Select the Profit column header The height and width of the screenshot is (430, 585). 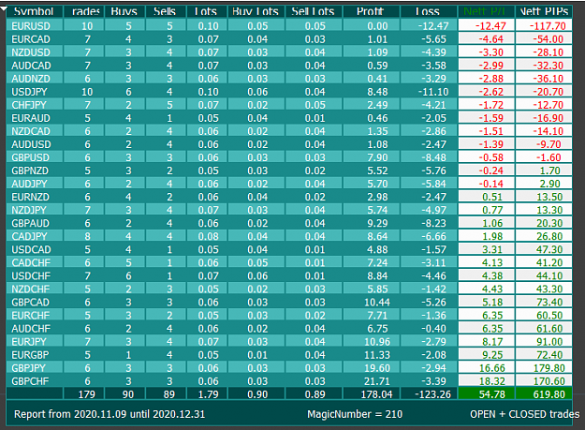pos(372,11)
